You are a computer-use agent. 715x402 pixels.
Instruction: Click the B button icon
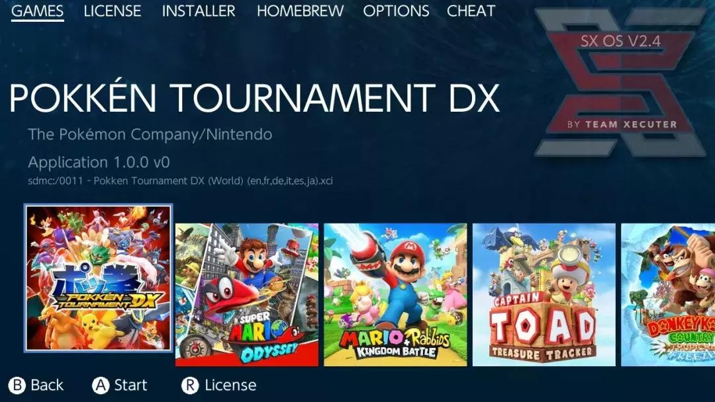click(x=17, y=385)
